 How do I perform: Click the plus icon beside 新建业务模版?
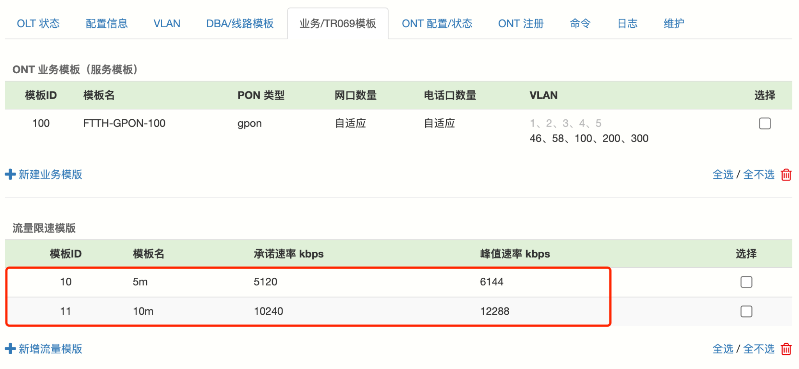coord(10,174)
